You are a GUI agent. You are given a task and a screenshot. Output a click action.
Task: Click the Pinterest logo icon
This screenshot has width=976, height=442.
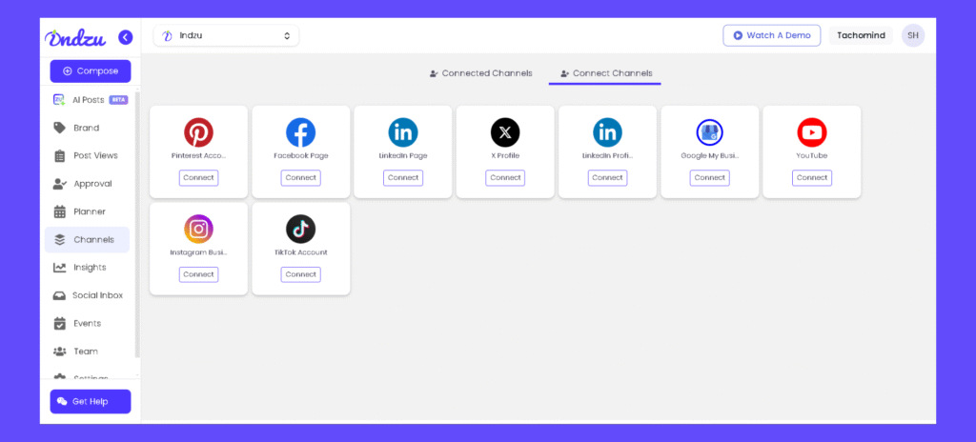[x=198, y=132]
